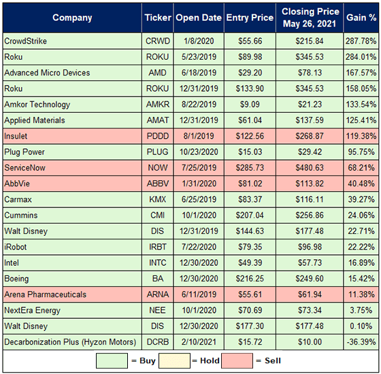Viewport: 381px width, 374px height.
Task: Select the Ticker column header
Action: 158,18
